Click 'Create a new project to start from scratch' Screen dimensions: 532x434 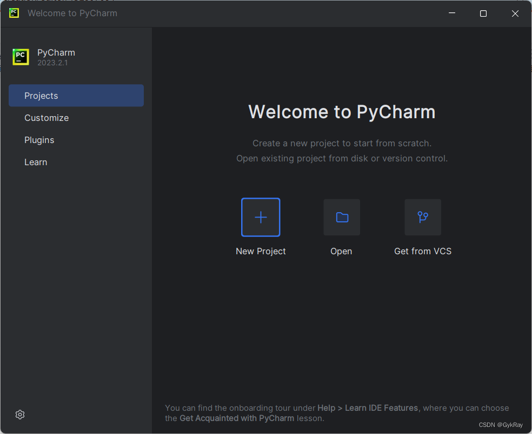click(342, 143)
